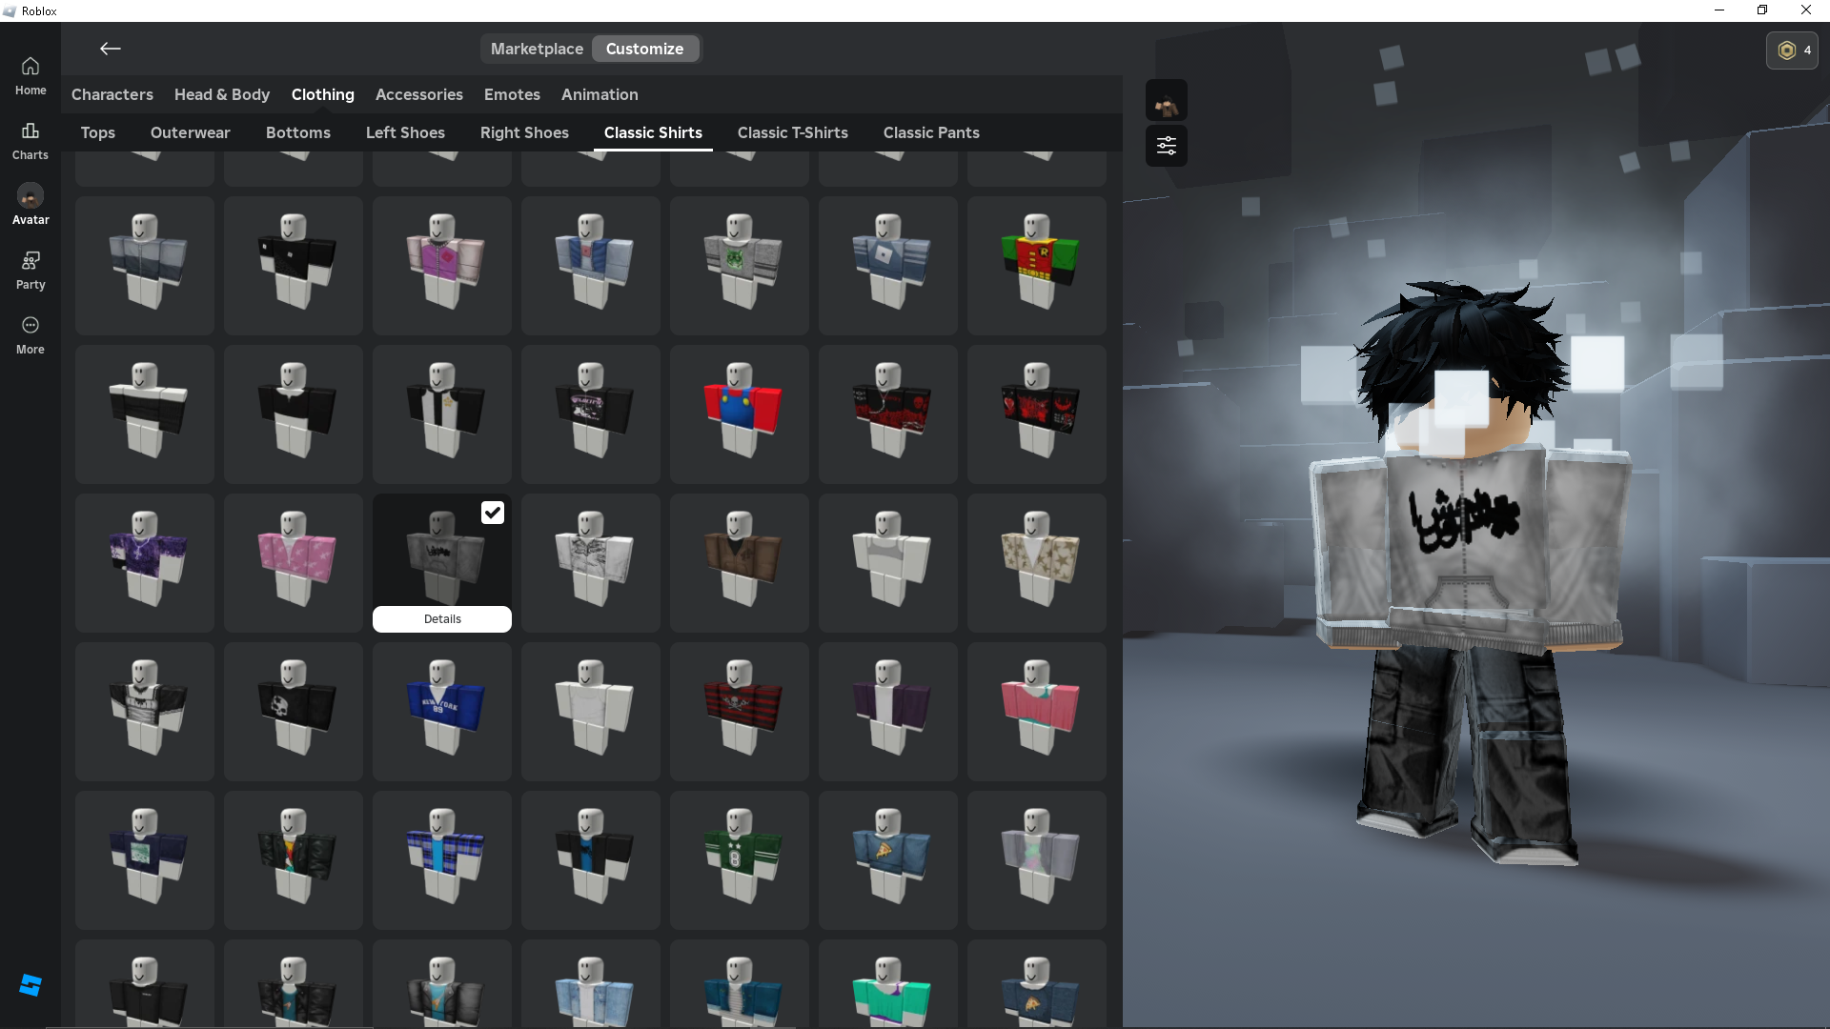The width and height of the screenshot is (1830, 1029).
Task: Equip the purple tie-dye shirt
Action: click(x=145, y=563)
